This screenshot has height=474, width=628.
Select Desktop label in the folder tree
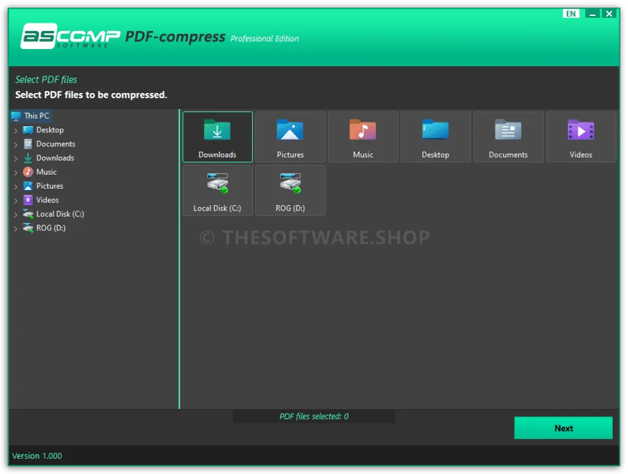[x=50, y=130]
